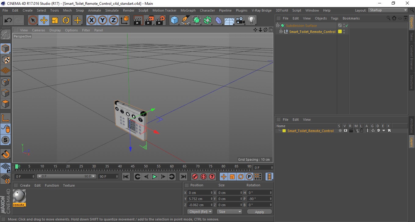Add a Cube primitive object
The width and height of the screenshot is (415, 222).
(x=175, y=20)
